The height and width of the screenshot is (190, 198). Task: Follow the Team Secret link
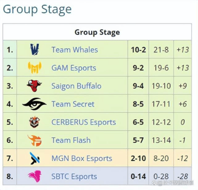pyautogui.click(x=73, y=104)
